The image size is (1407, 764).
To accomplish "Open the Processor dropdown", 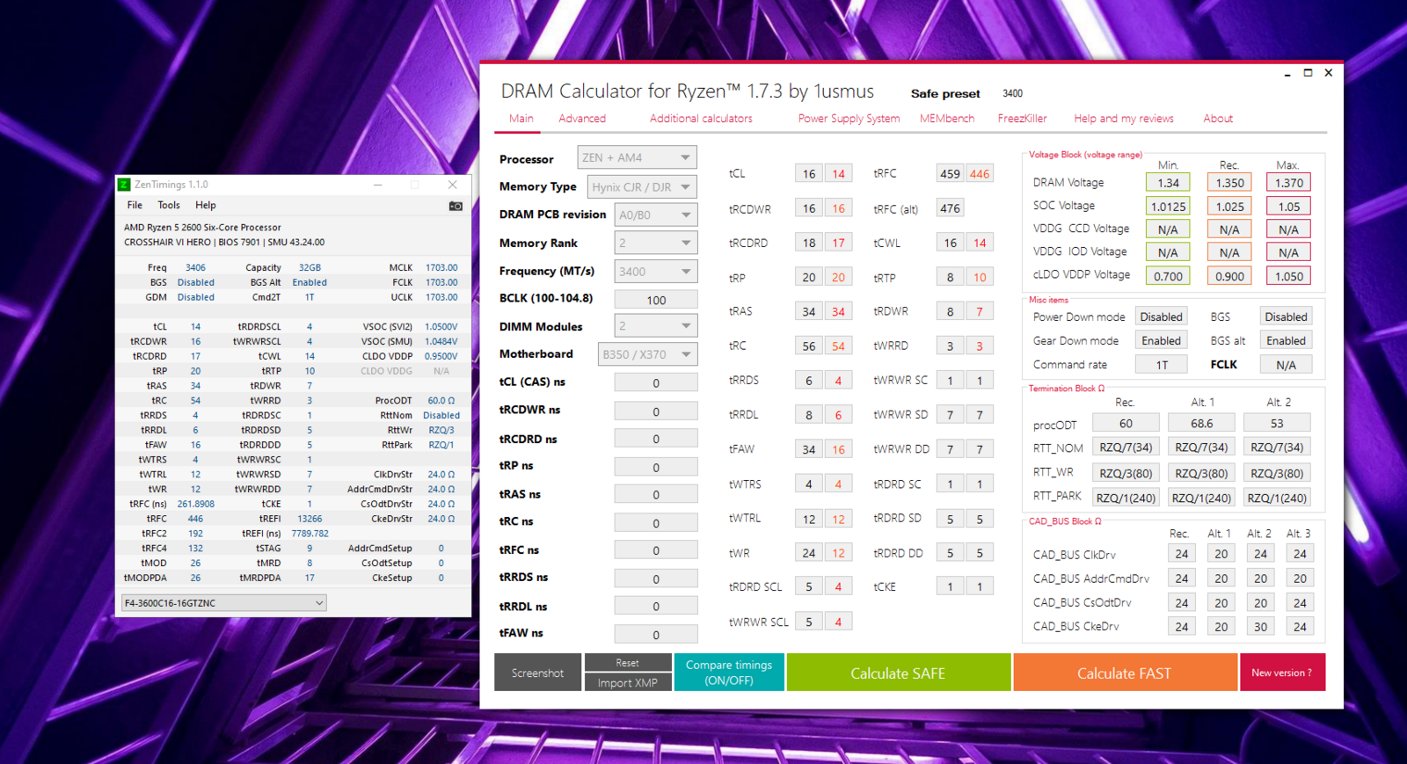I will coord(637,157).
